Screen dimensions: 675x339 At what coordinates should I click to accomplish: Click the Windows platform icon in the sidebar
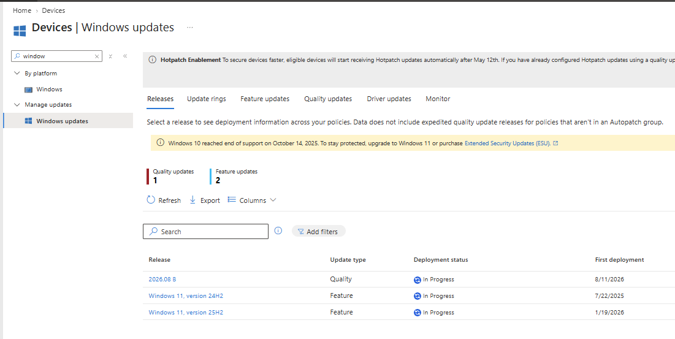coord(28,90)
